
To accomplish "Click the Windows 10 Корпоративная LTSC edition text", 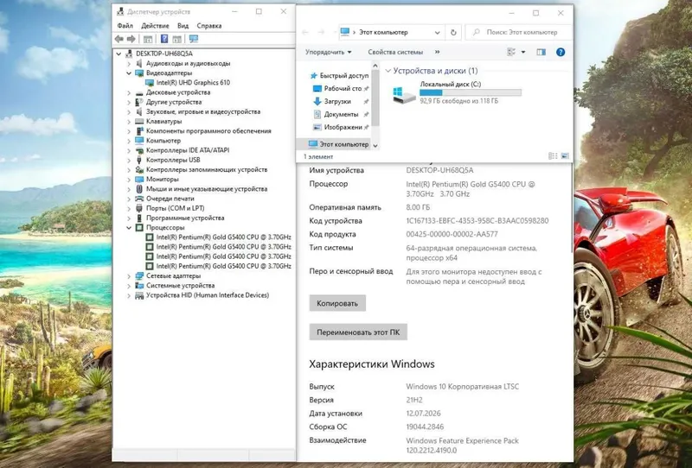I will (462, 387).
